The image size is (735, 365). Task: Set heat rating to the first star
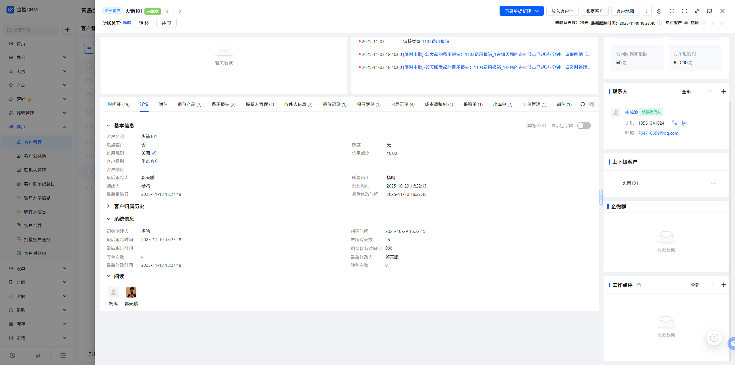[704, 23]
